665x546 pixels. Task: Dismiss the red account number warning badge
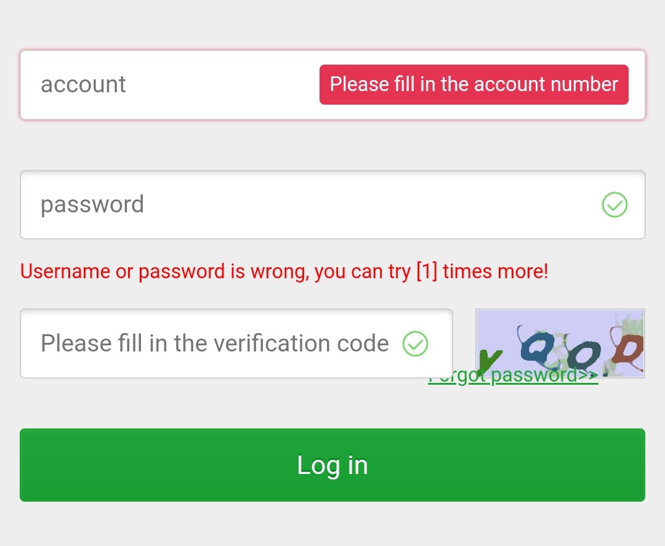point(474,85)
